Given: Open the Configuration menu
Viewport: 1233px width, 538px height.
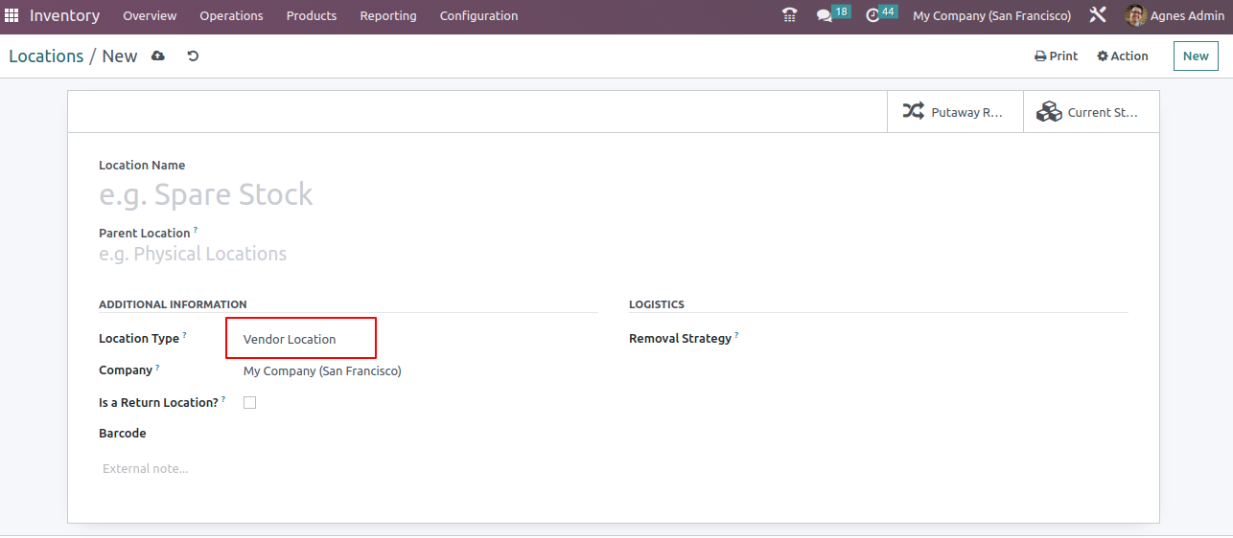Looking at the screenshot, I should pyautogui.click(x=478, y=15).
